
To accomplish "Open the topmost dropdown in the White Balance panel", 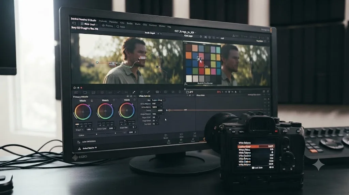I will point(158,100).
